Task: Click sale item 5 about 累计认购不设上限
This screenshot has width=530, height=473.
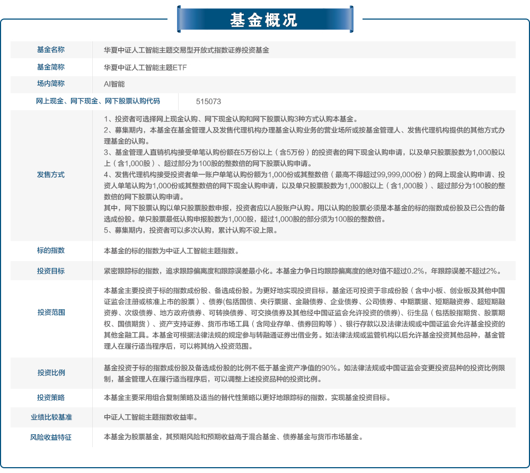Action: point(191,230)
